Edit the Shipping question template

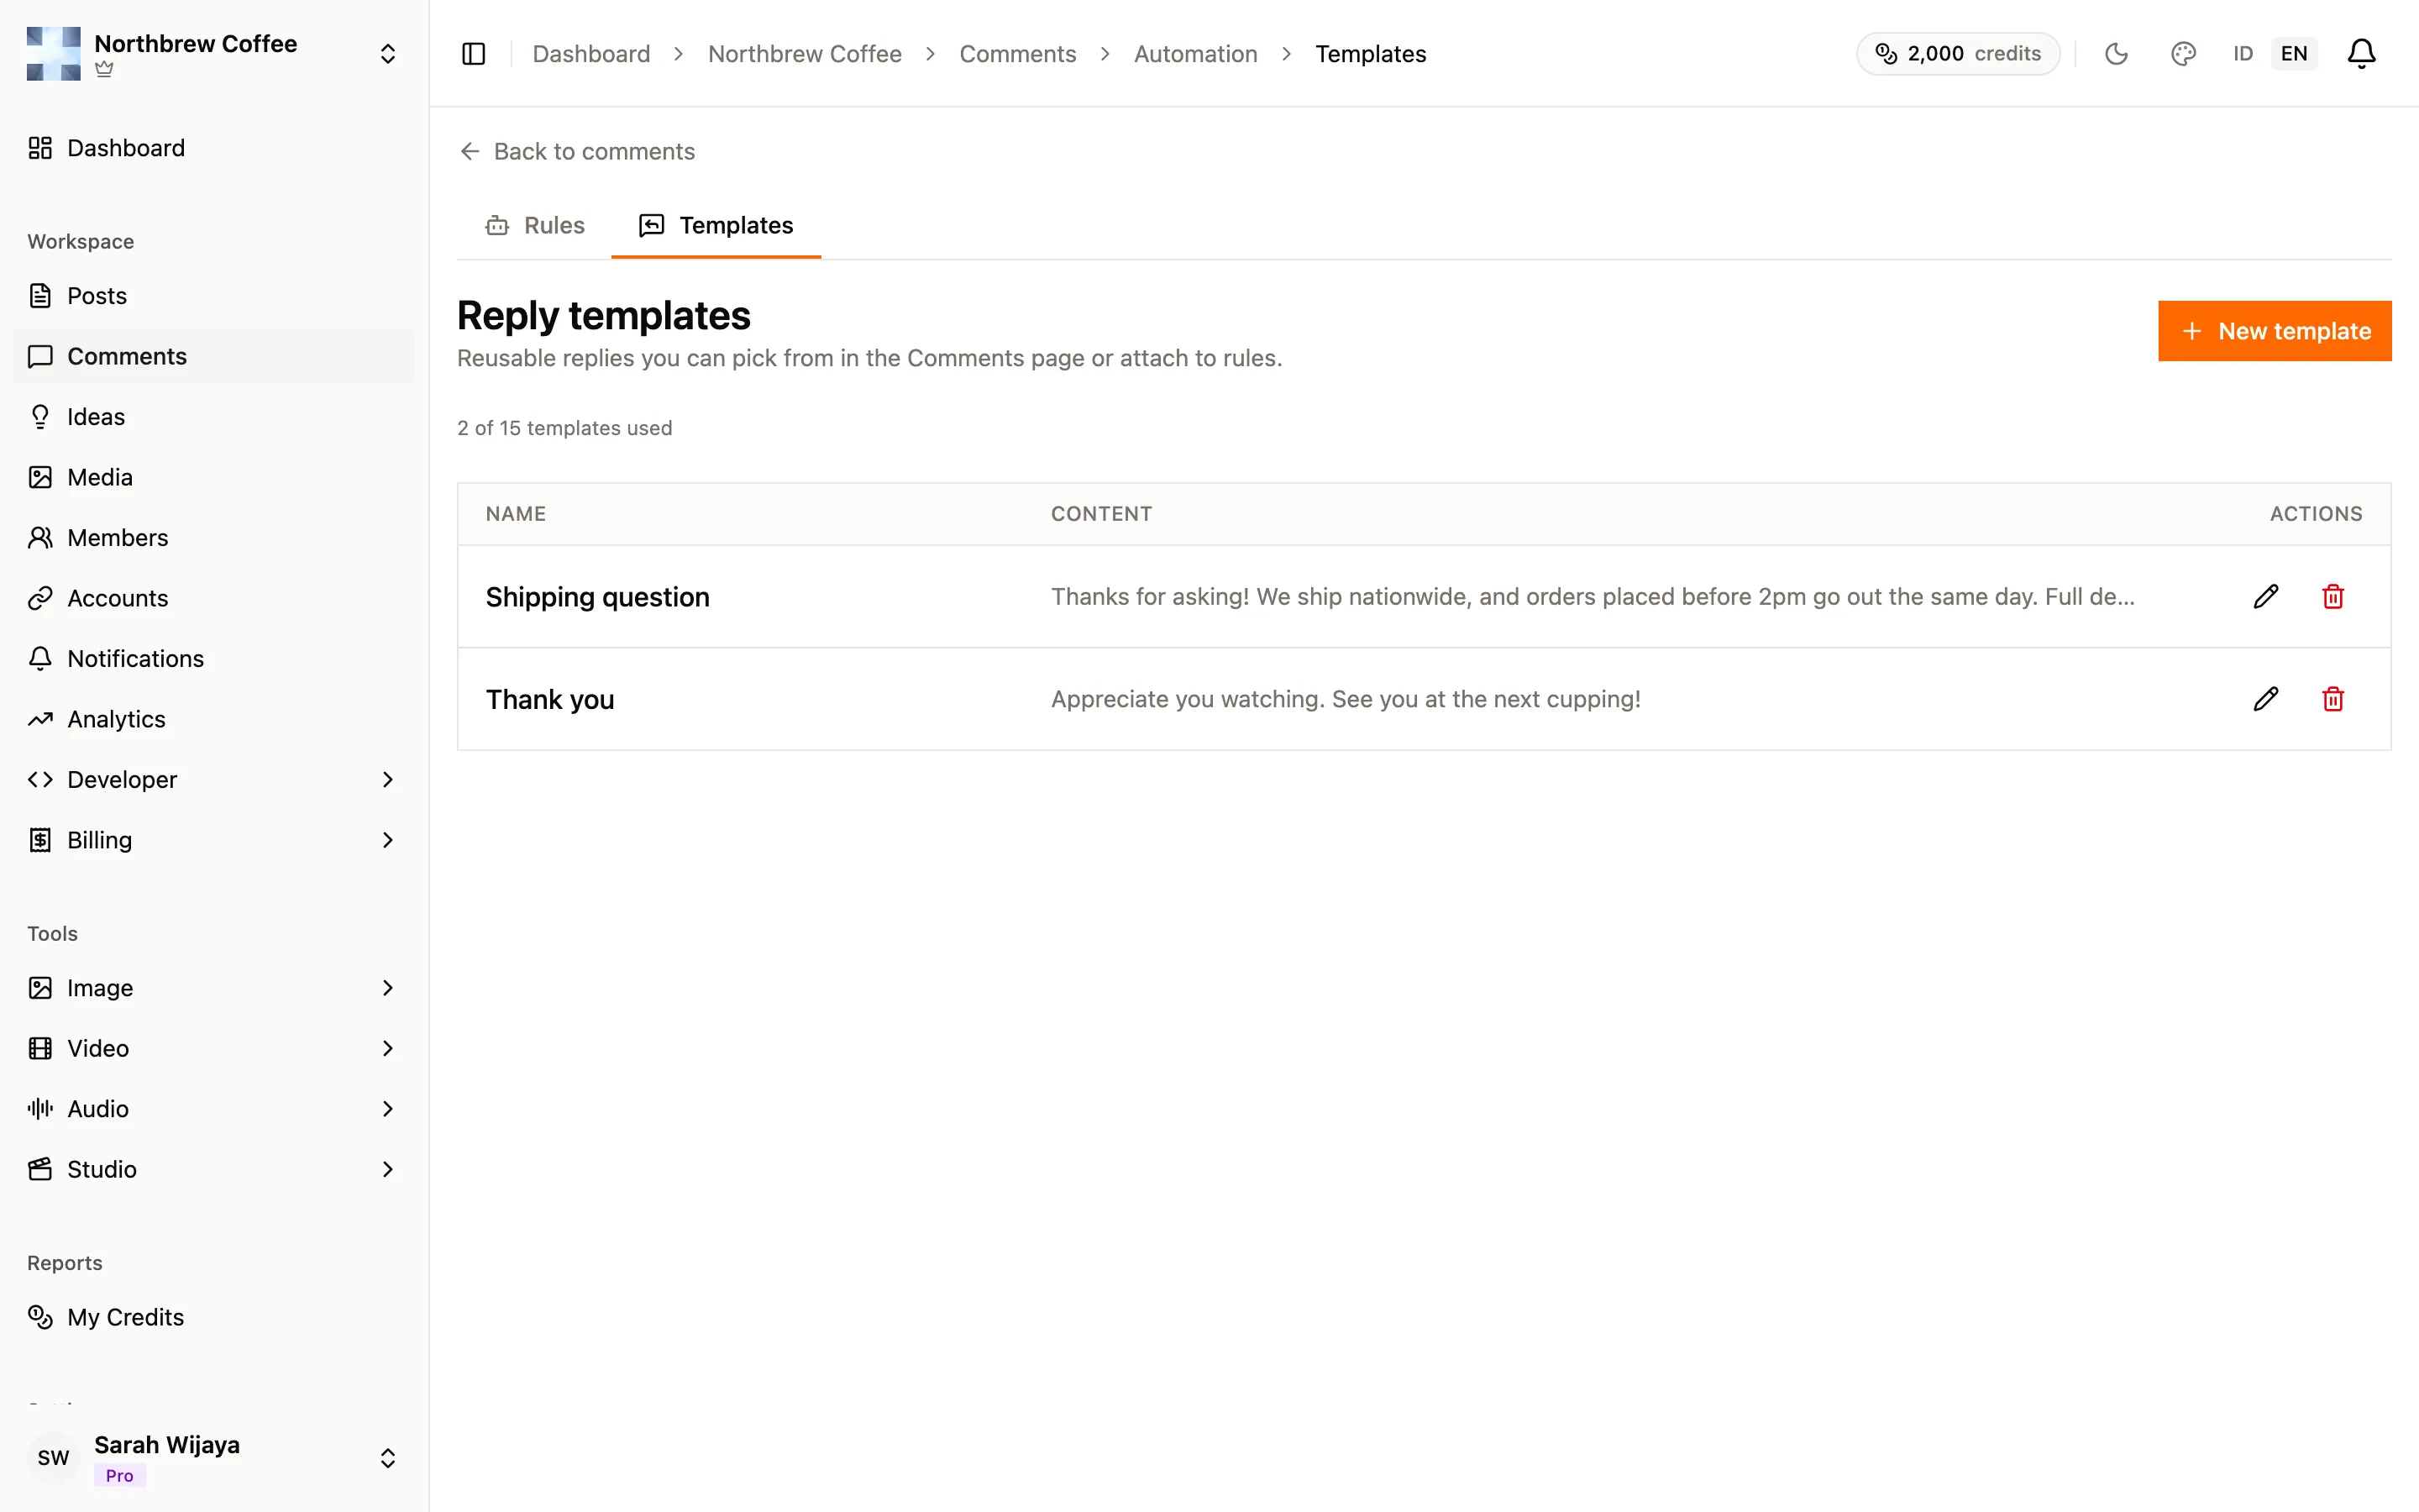[2266, 597]
